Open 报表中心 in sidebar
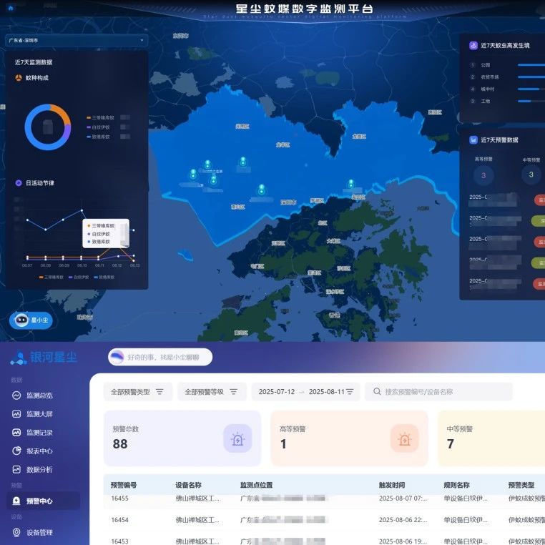545x545 pixels. 32,451
